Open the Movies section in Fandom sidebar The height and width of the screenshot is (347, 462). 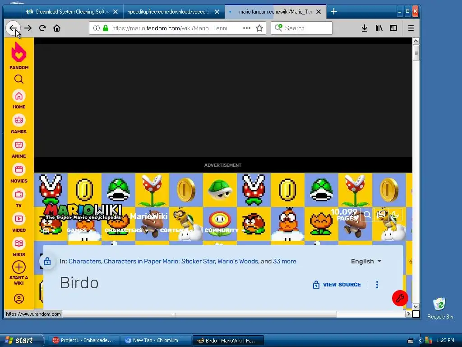[x=19, y=173]
